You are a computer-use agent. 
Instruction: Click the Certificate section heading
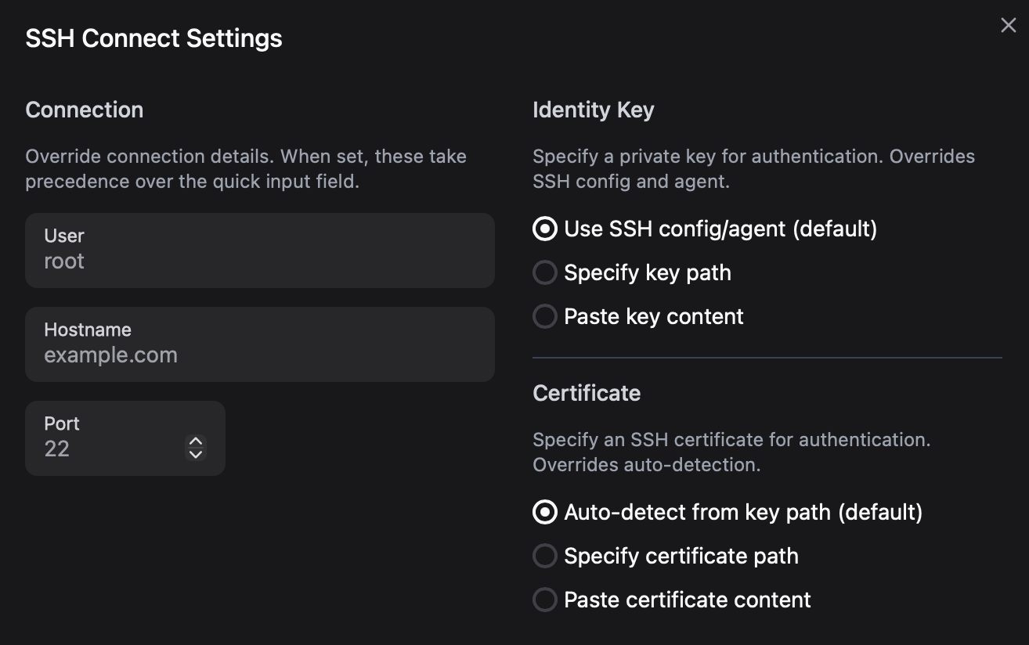pos(587,393)
